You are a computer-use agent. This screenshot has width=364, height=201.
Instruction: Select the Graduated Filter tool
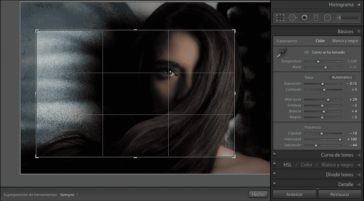coord(316,18)
